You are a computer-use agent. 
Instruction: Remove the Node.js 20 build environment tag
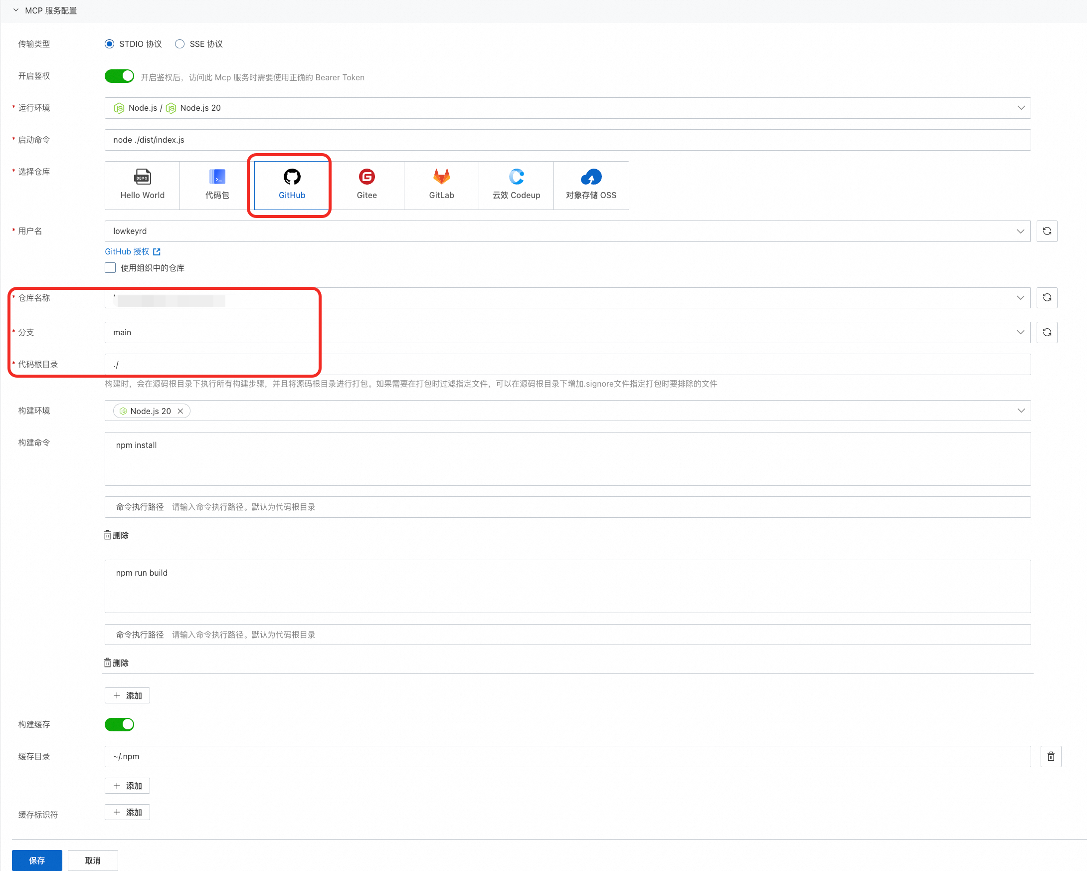point(181,411)
